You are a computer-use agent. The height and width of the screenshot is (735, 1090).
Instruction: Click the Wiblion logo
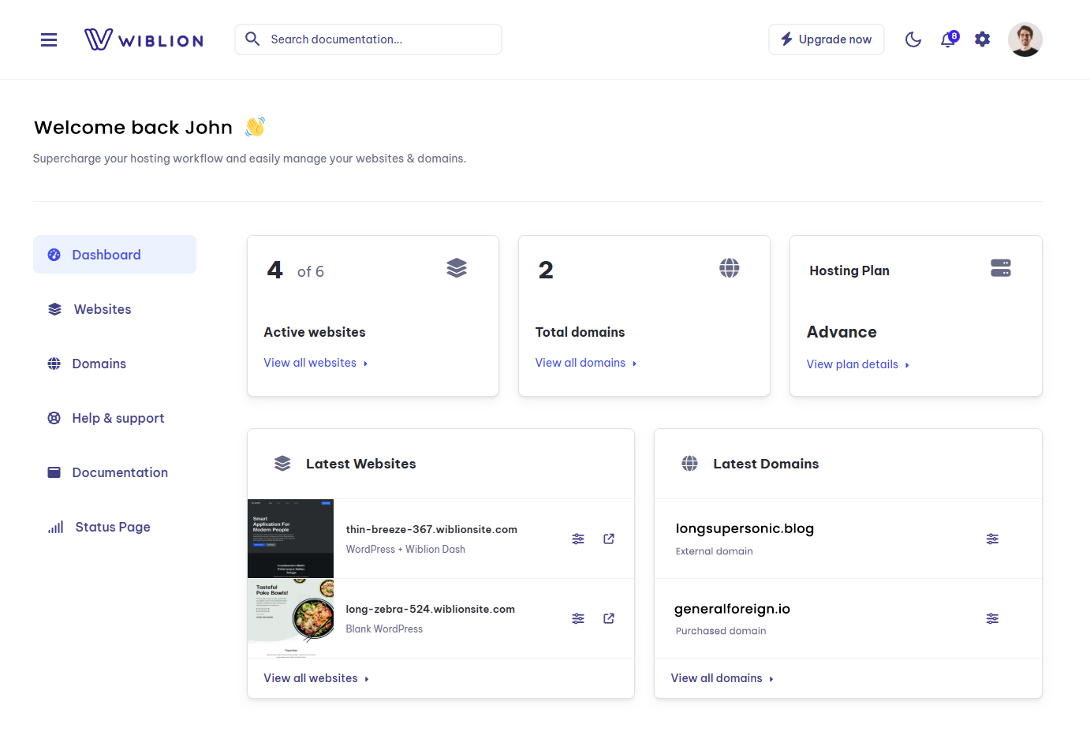click(144, 39)
